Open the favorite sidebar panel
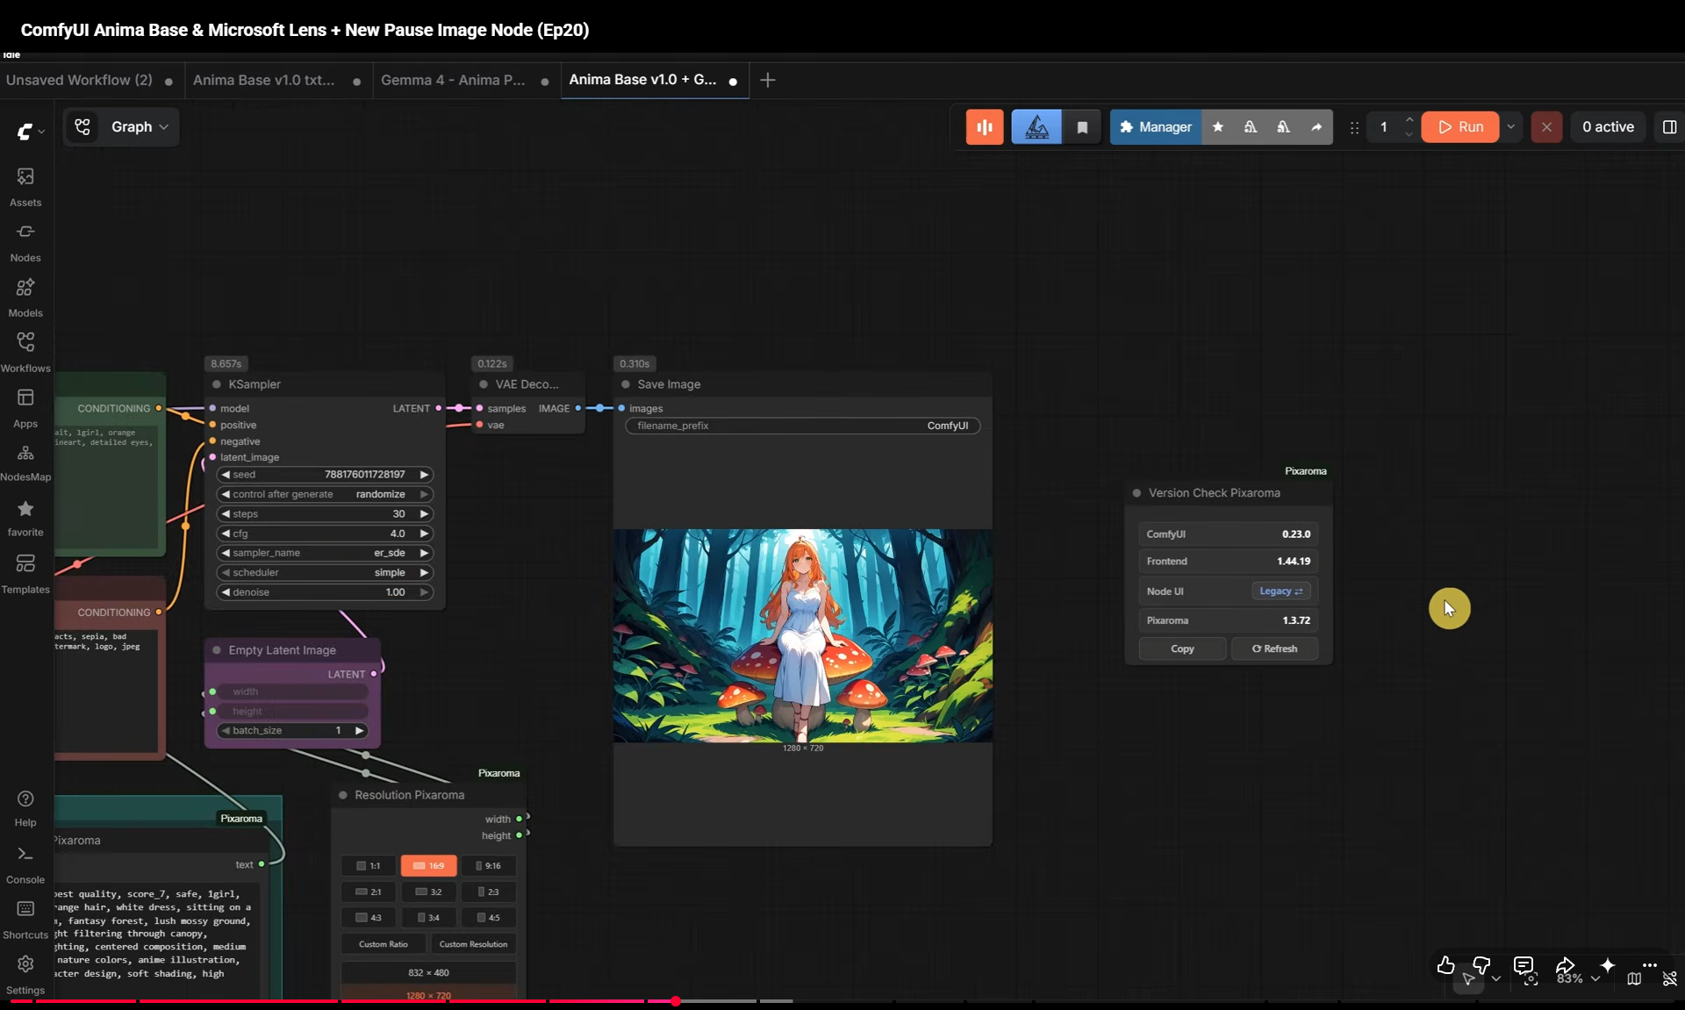Screen dimensions: 1685x1010 [25, 518]
